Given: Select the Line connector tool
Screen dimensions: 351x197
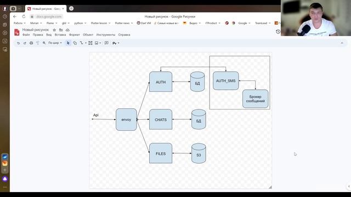Looking at the screenshot, I should coord(82,43).
